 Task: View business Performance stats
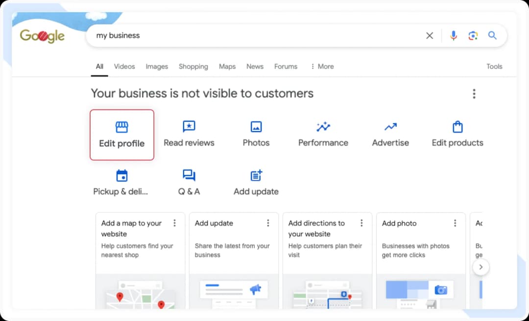[x=323, y=132]
